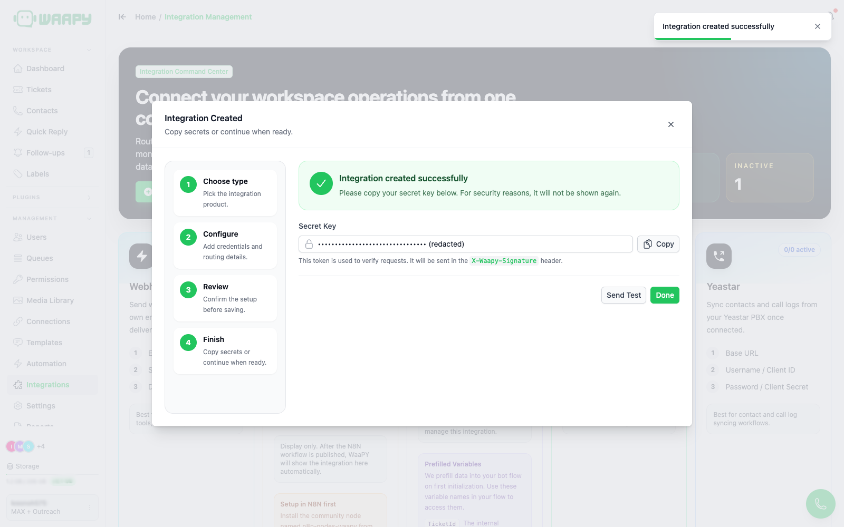The height and width of the screenshot is (527, 844).
Task: Click the floating phone call button
Action: tap(821, 504)
